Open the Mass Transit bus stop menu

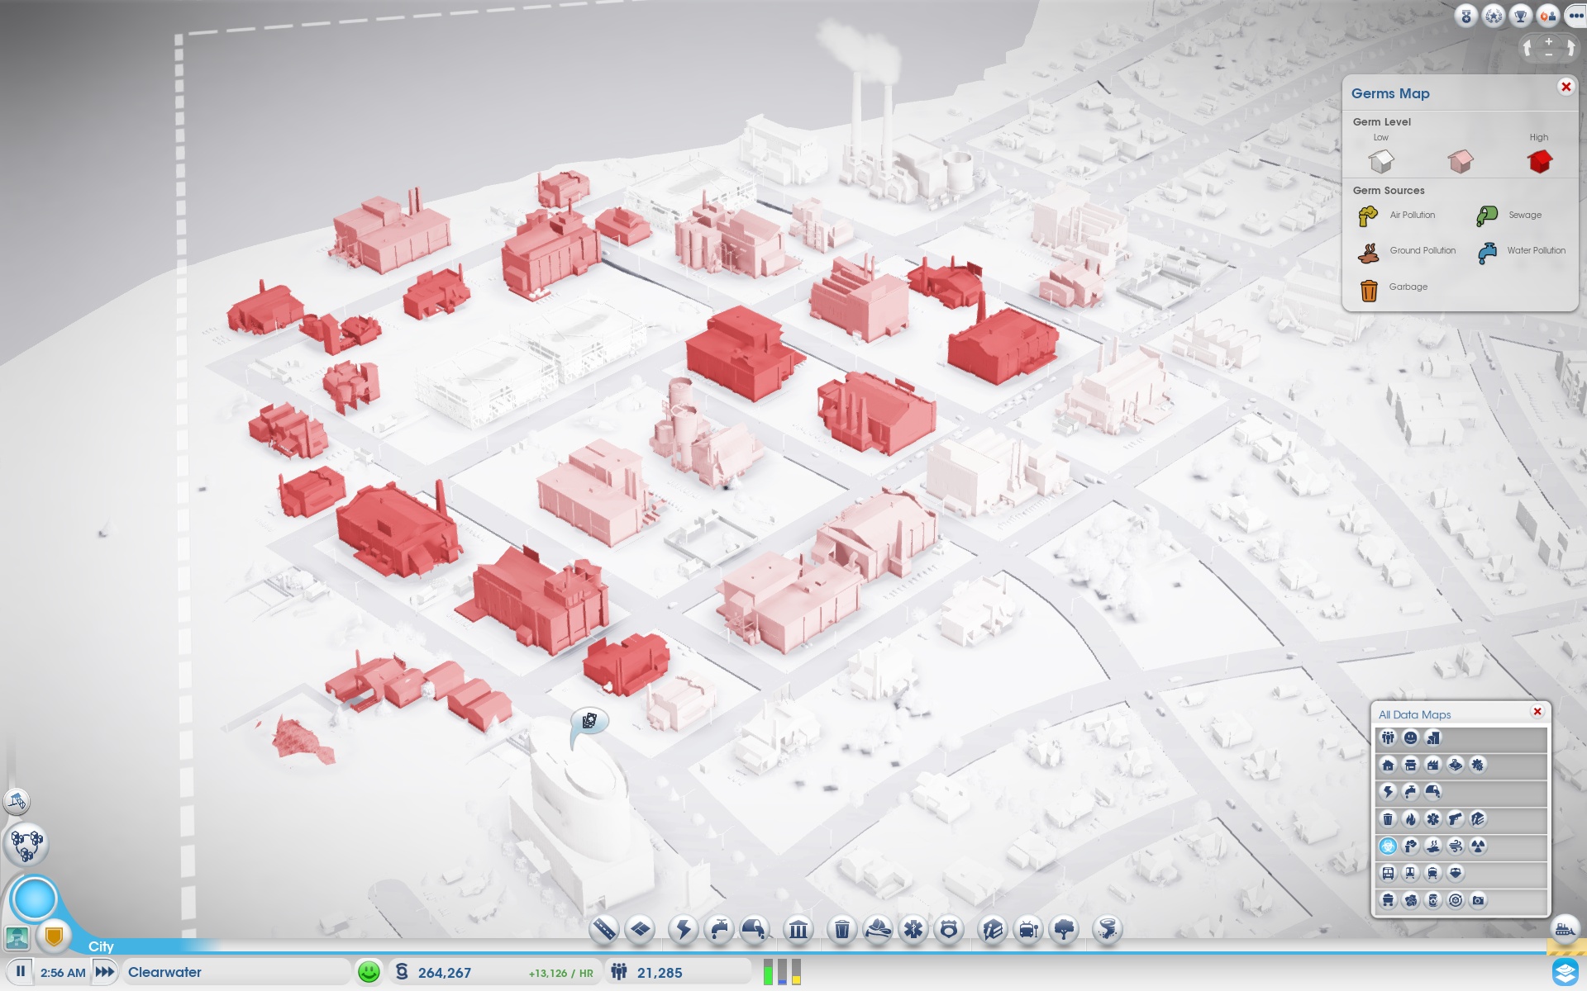pos(1028,930)
